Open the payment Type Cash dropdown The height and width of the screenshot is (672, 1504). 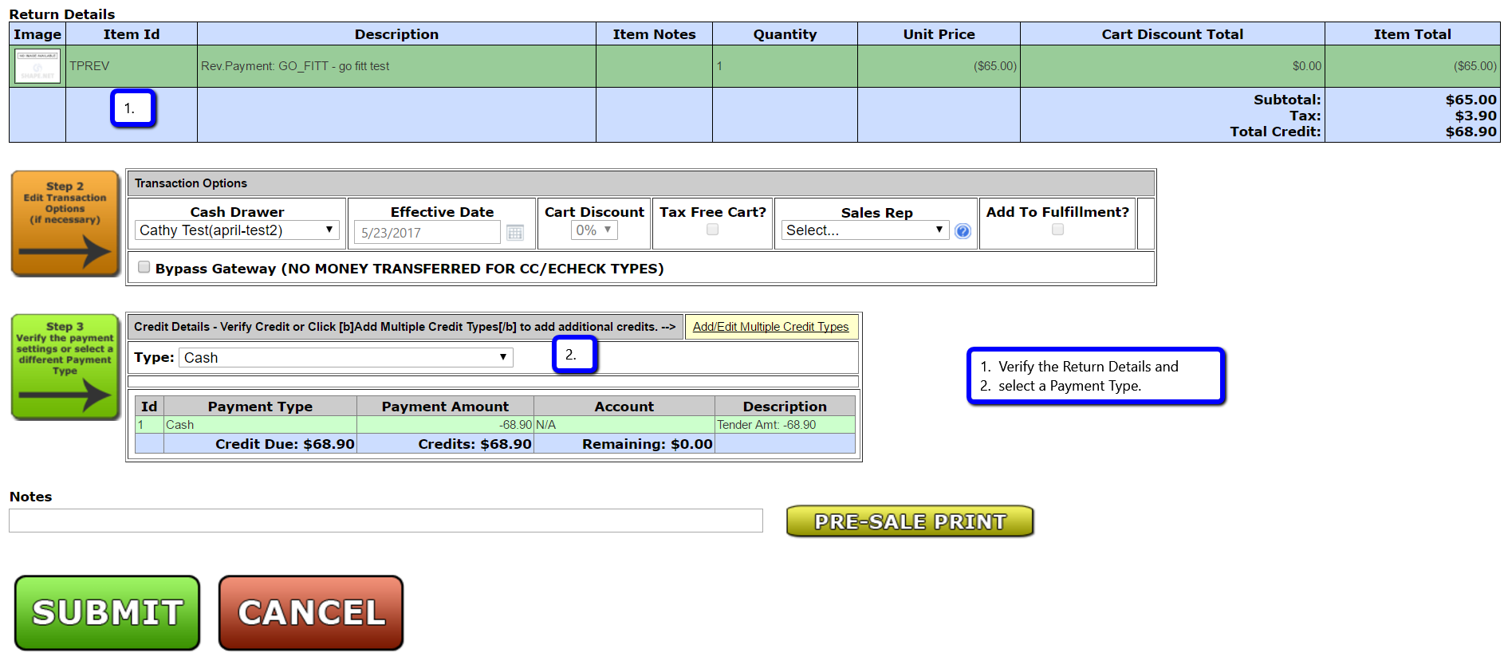click(x=346, y=358)
